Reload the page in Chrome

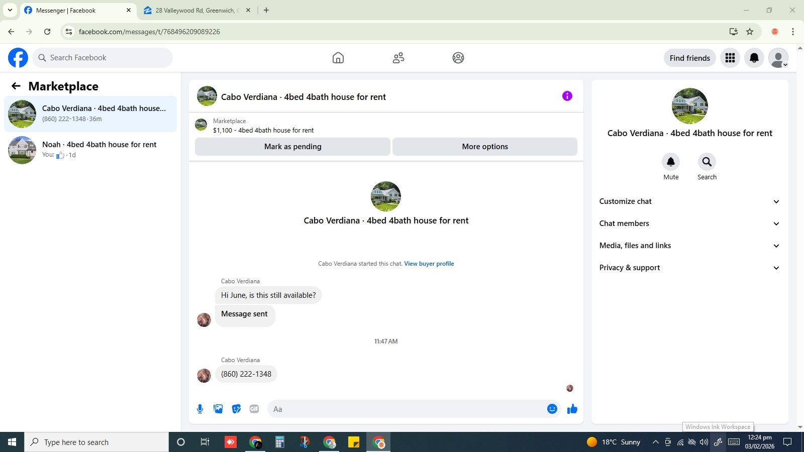(47, 32)
